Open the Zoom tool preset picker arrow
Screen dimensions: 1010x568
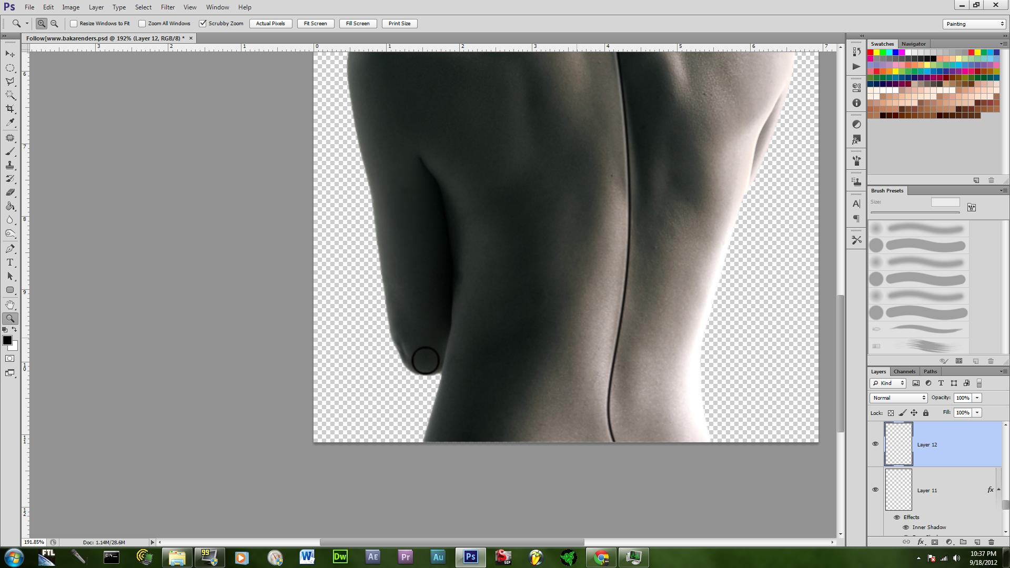tap(27, 24)
